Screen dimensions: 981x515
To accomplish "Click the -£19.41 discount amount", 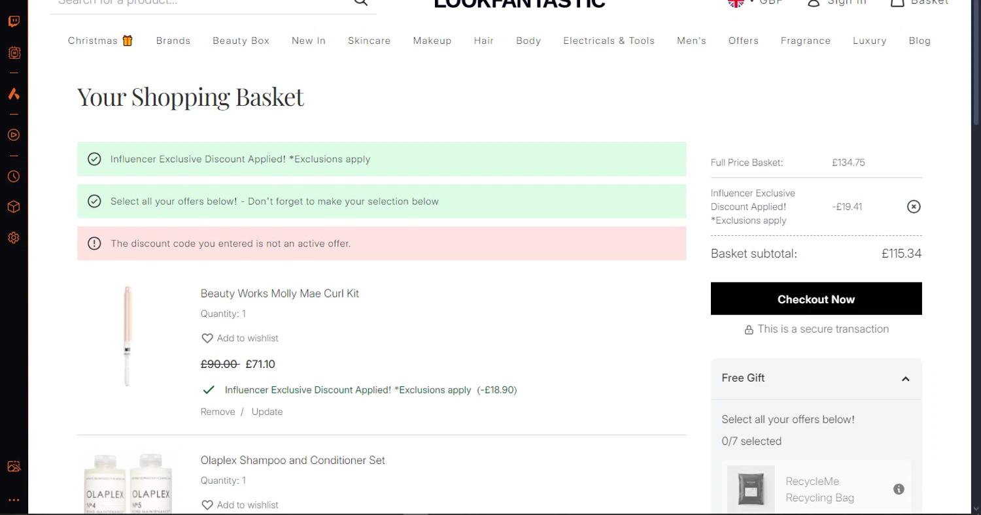I will pos(847,207).
